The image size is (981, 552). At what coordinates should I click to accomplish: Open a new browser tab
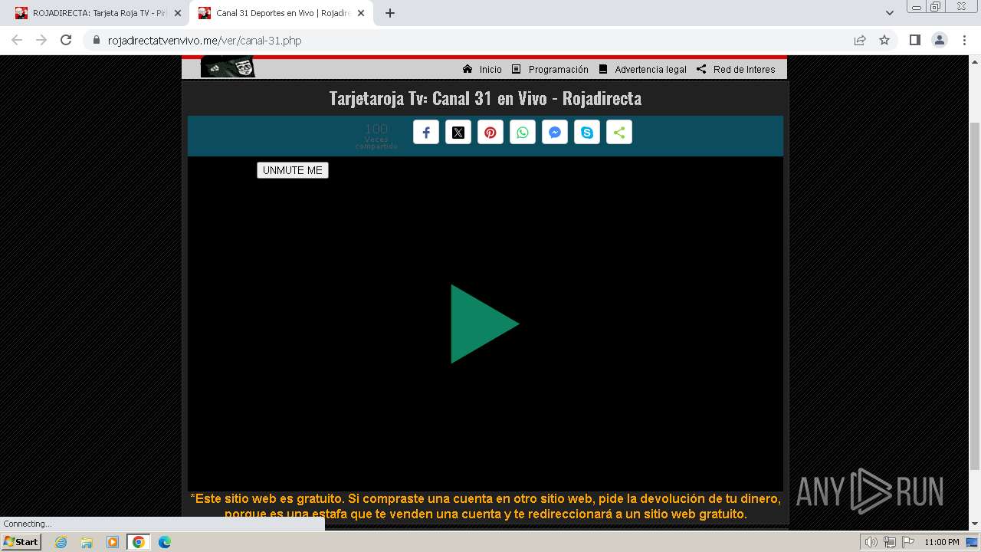(390, 13)
